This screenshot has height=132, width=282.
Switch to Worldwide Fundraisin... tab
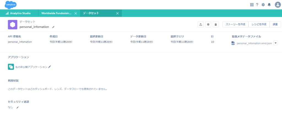click(56, 13)
